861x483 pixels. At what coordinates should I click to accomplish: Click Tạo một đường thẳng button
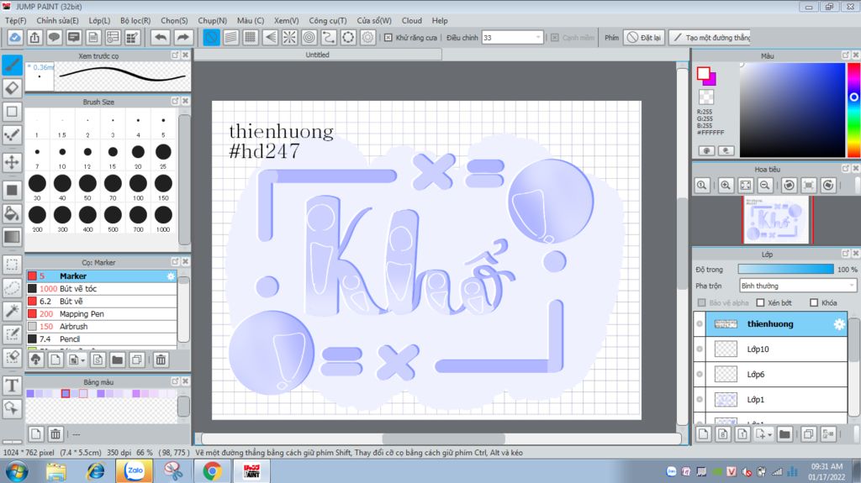[x=710, y=37]
